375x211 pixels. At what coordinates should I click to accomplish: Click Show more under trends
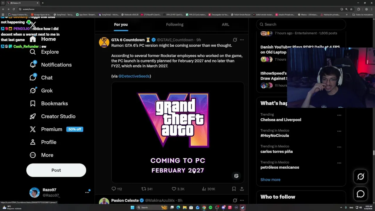[x=270, y=180]
